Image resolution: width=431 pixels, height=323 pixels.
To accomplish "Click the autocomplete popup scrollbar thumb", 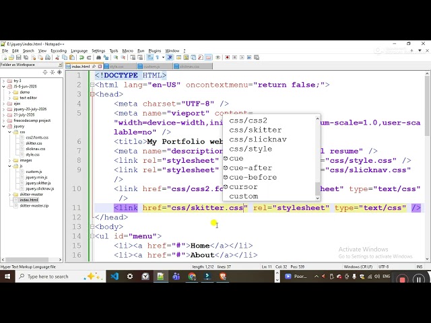I will tap(317, 188).
